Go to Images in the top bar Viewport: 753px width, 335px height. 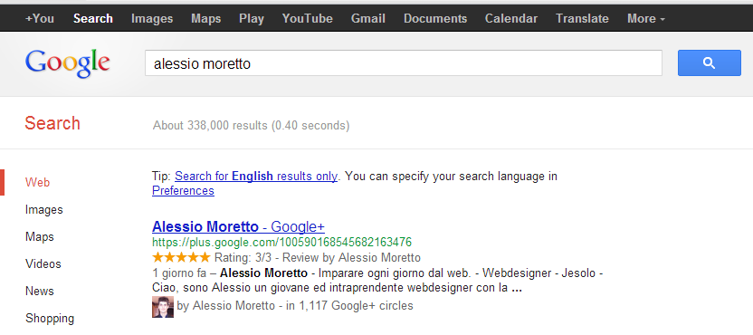[152, 19]
